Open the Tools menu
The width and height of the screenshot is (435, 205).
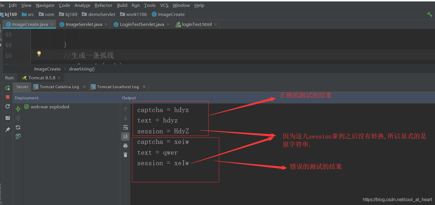(x=150, y=5)
